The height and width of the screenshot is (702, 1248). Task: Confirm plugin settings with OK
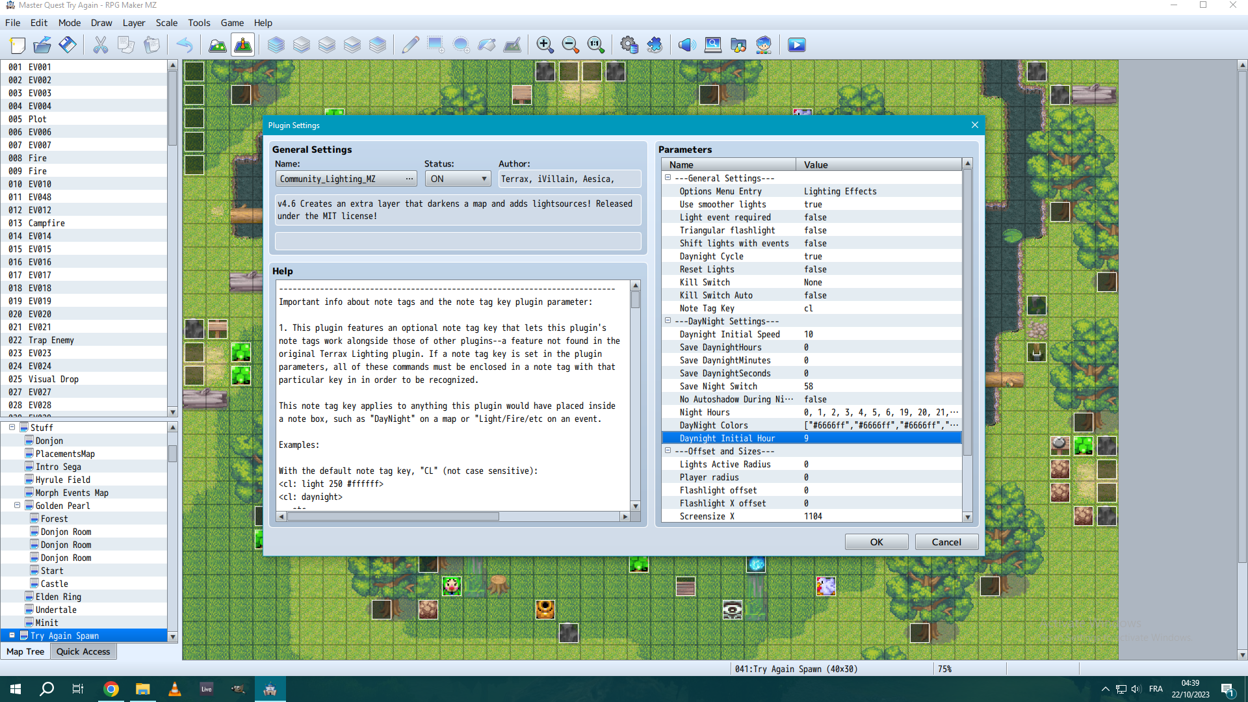(876, 542)
